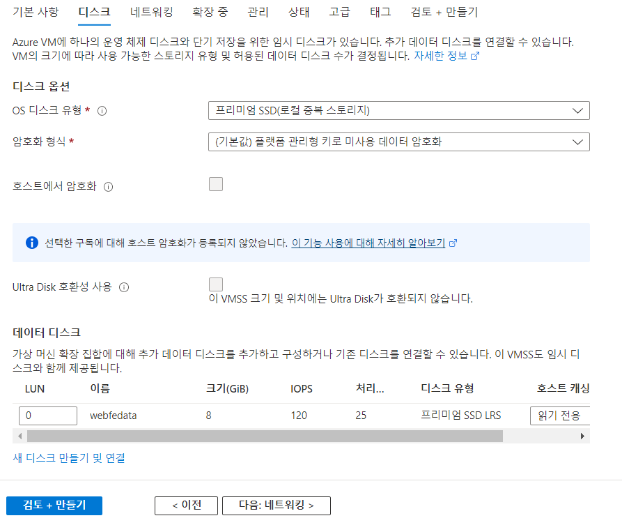Open the 자세한 정보 link

pyautogui.click(x=441, y=56)
